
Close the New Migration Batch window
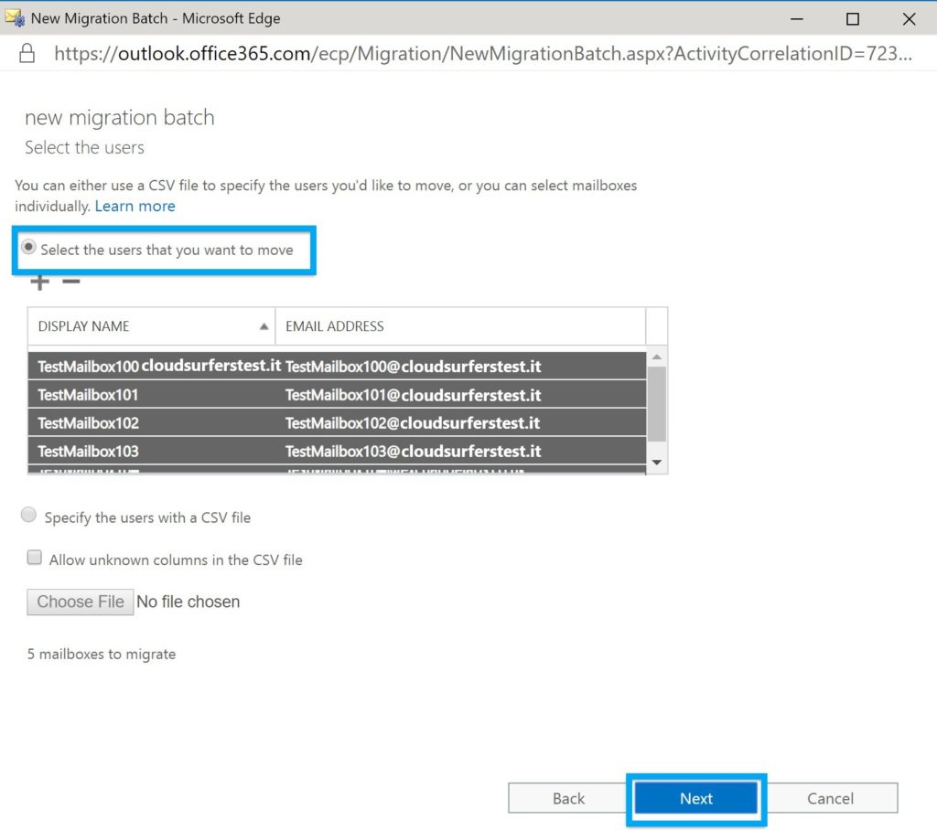[909, 18]
